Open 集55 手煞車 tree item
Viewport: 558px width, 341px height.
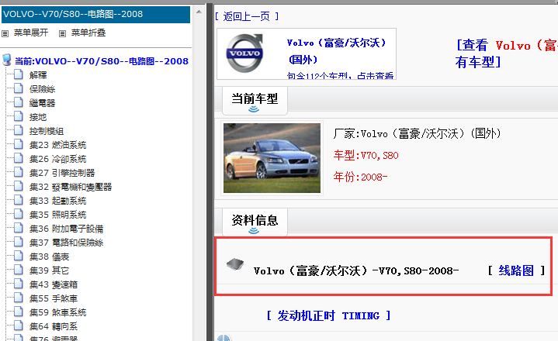click(x=54, y=298)
